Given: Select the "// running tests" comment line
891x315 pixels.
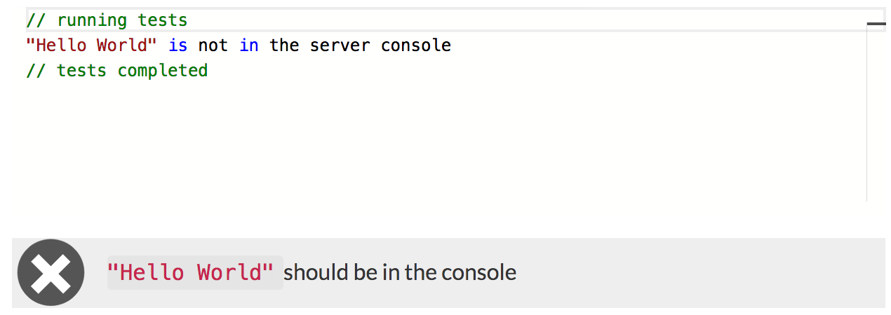Looking at the screenshot, I should point(107,20).
